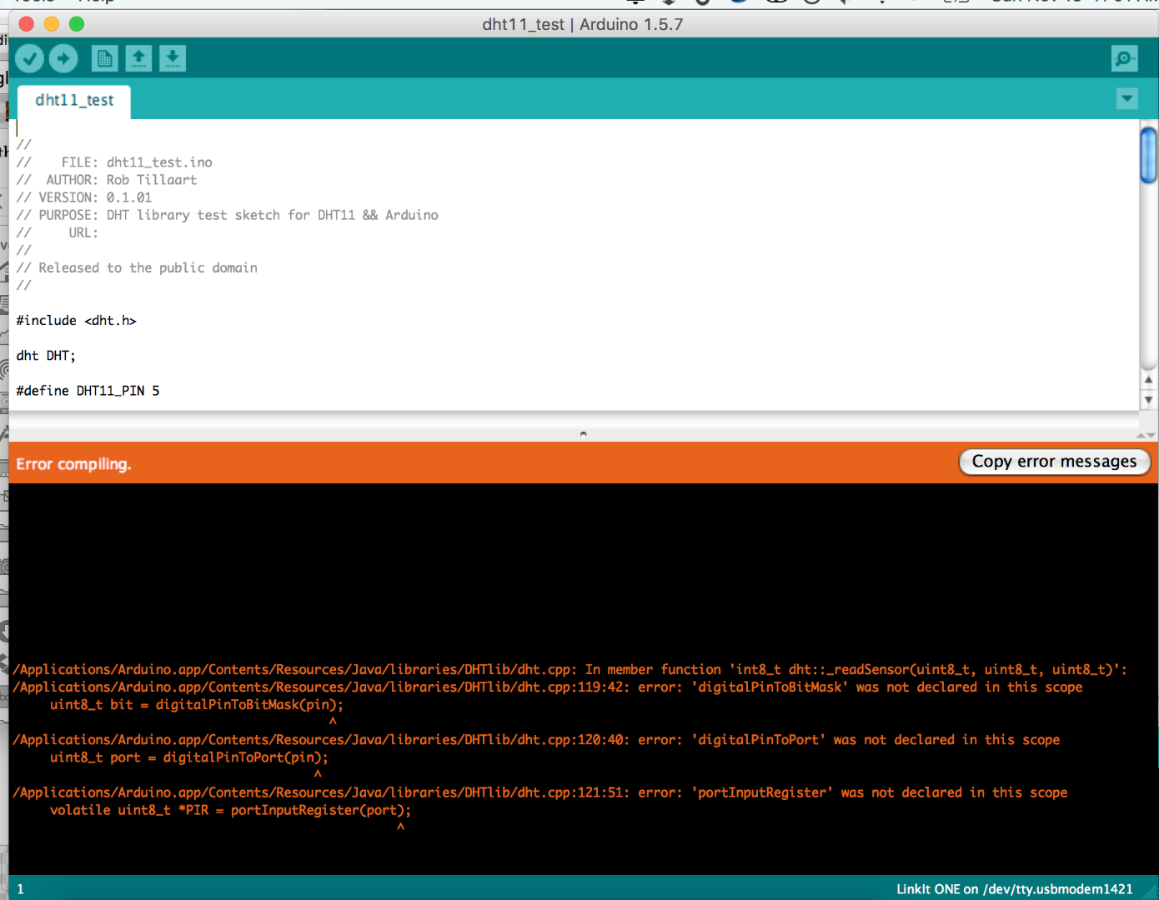Open the Help menu
1159x900 pixels.
(94, 2)
